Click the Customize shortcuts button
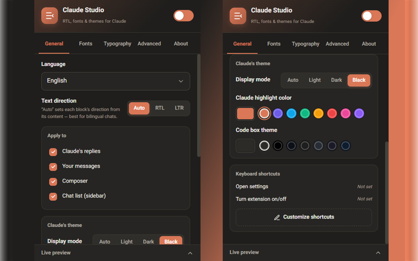418x261 pixels. tap(304, 217)
